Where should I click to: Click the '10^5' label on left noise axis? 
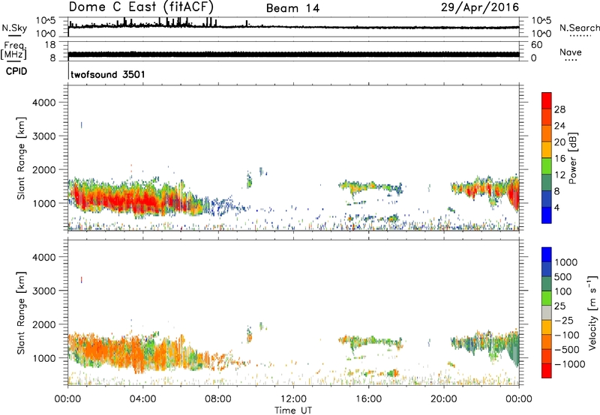pyautogui.click(x=46, y=20)
